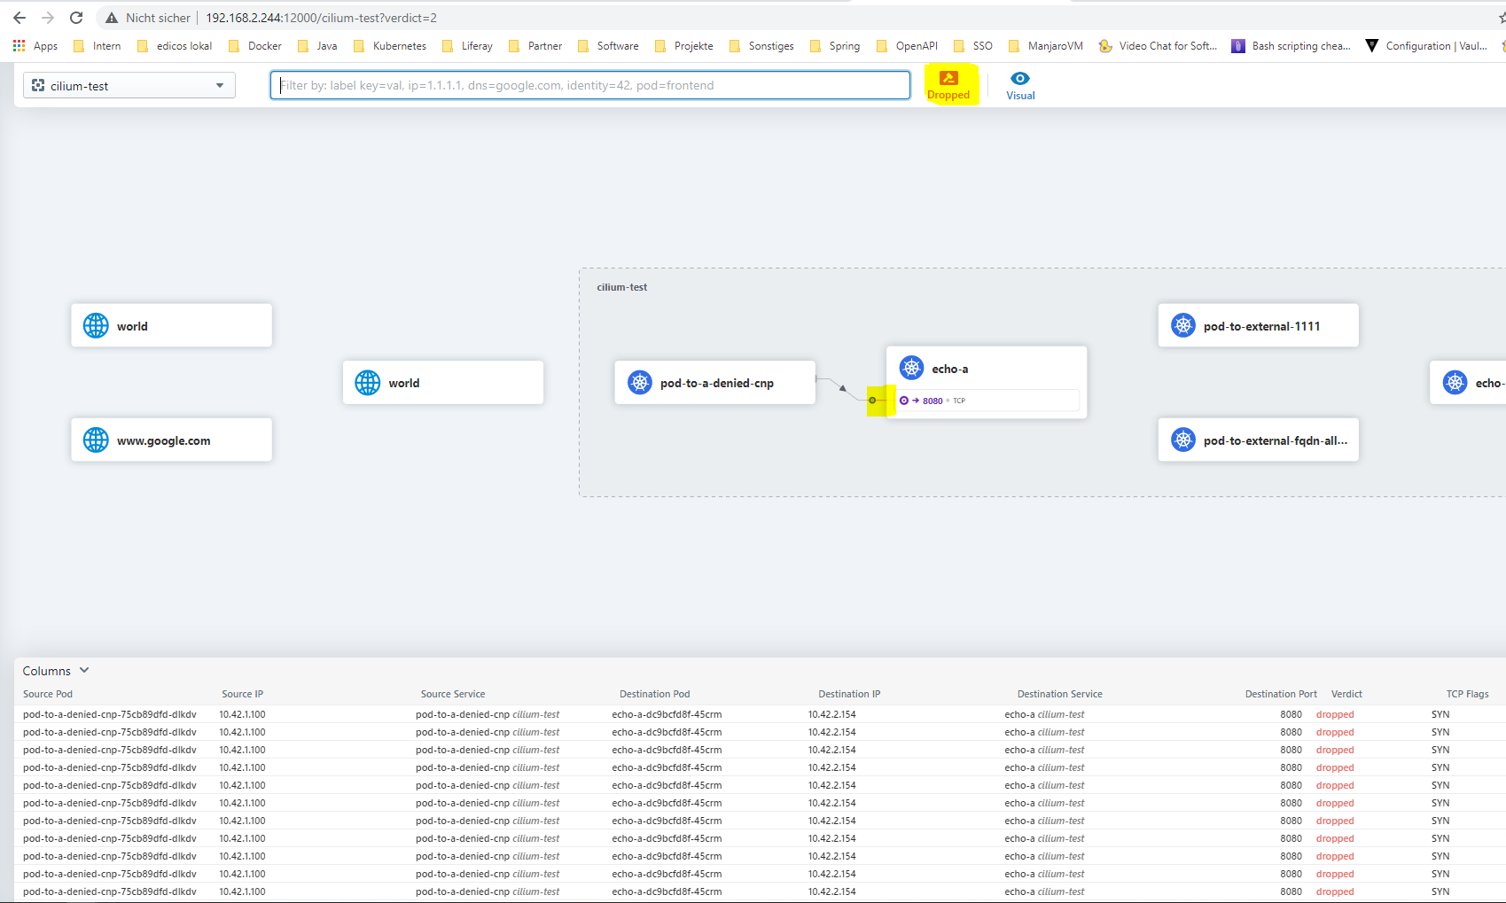
Task: Click SYN flag in fifth flow row
Action: 1440,785
